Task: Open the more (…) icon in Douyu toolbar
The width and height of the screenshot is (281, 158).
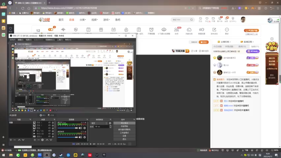Action: click(227, 29)
